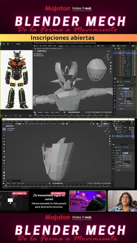This screenshot has height=243, width=137.
Task: Toggle Merge checkbox in Cara window Mirror modifier
Action: [x=125, y=103]
